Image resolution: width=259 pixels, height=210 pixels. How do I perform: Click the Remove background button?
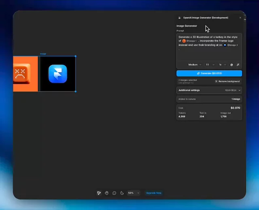pyautogui.click(x=227, y=81)
